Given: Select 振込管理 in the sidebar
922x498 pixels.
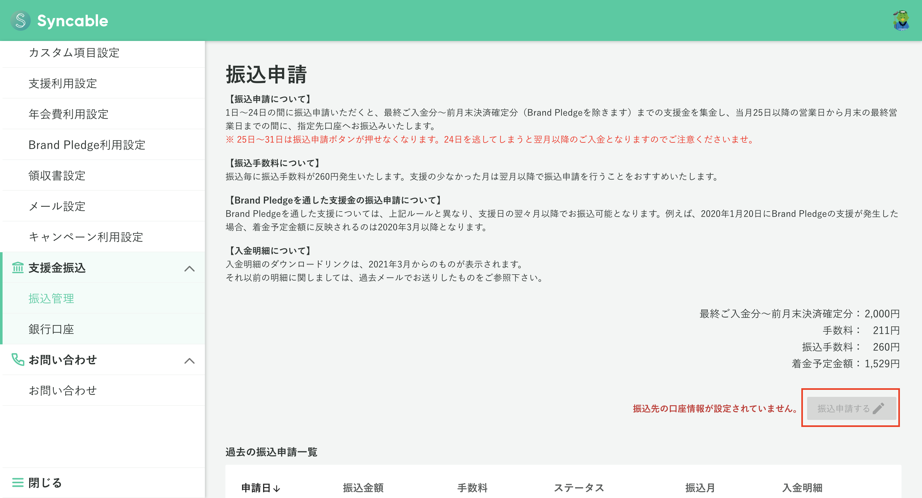Looking at the screenshot, I should click(52, 299).
